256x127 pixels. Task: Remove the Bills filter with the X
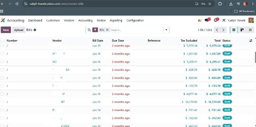107,30
